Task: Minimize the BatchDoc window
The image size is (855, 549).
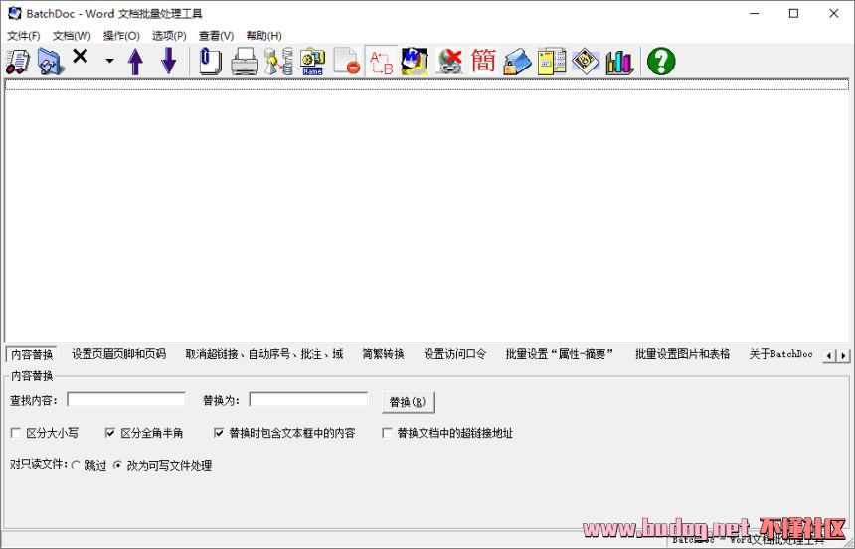Action: (x=755, y=14)
